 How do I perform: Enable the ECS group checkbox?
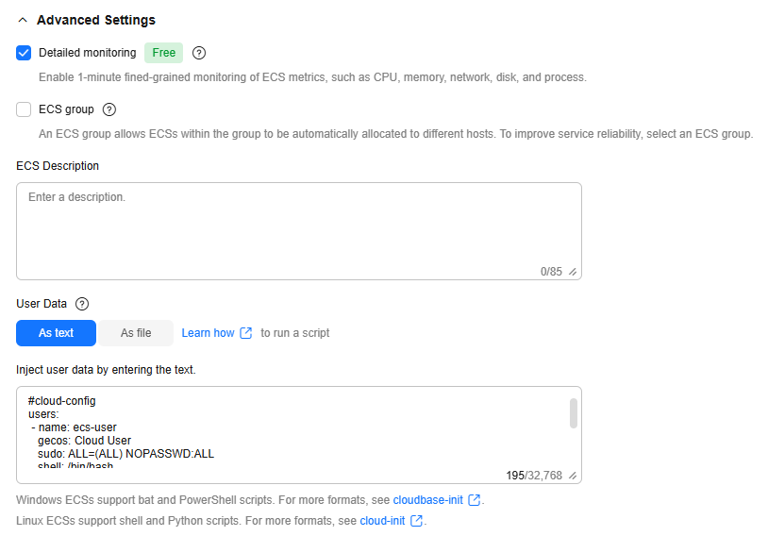pos(24,109)
